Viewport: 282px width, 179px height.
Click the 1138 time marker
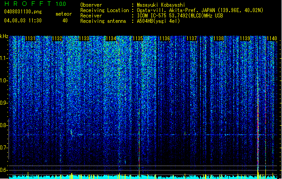[x=218, y=38]
